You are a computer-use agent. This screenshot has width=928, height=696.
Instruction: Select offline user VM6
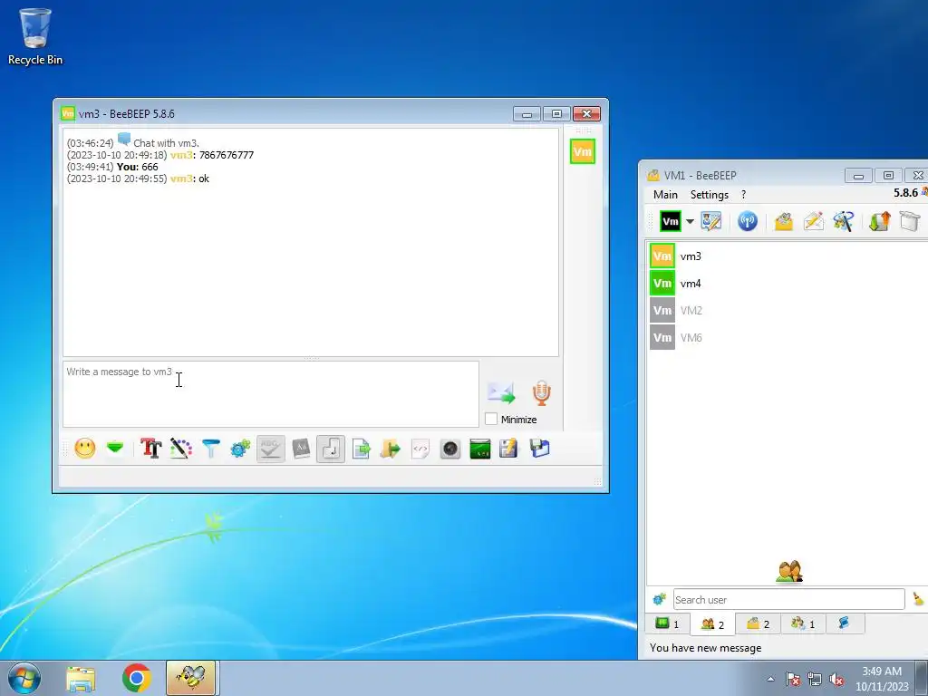[788, 338]
